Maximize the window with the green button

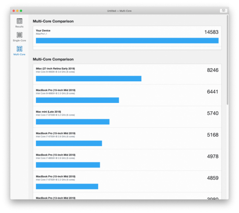[x=21, y=11]
